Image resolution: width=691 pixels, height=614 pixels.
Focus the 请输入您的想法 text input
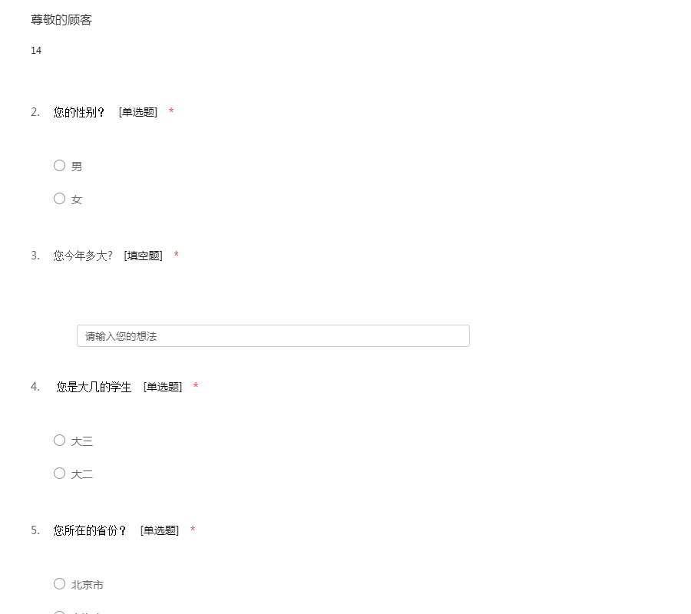coord(273,336)
